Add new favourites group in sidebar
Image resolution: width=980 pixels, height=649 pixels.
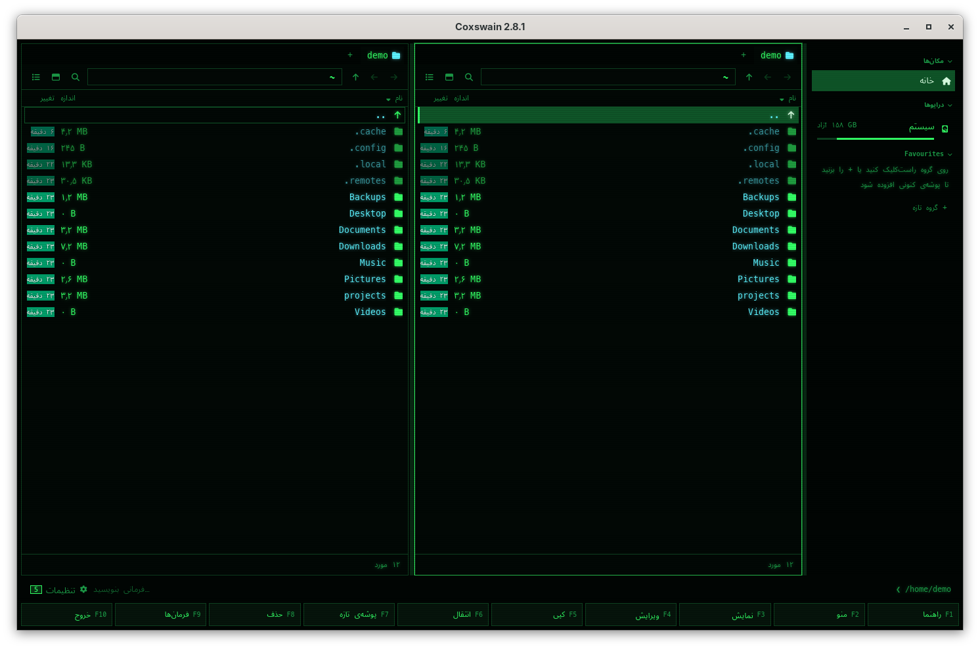click(x=929, y=208)
